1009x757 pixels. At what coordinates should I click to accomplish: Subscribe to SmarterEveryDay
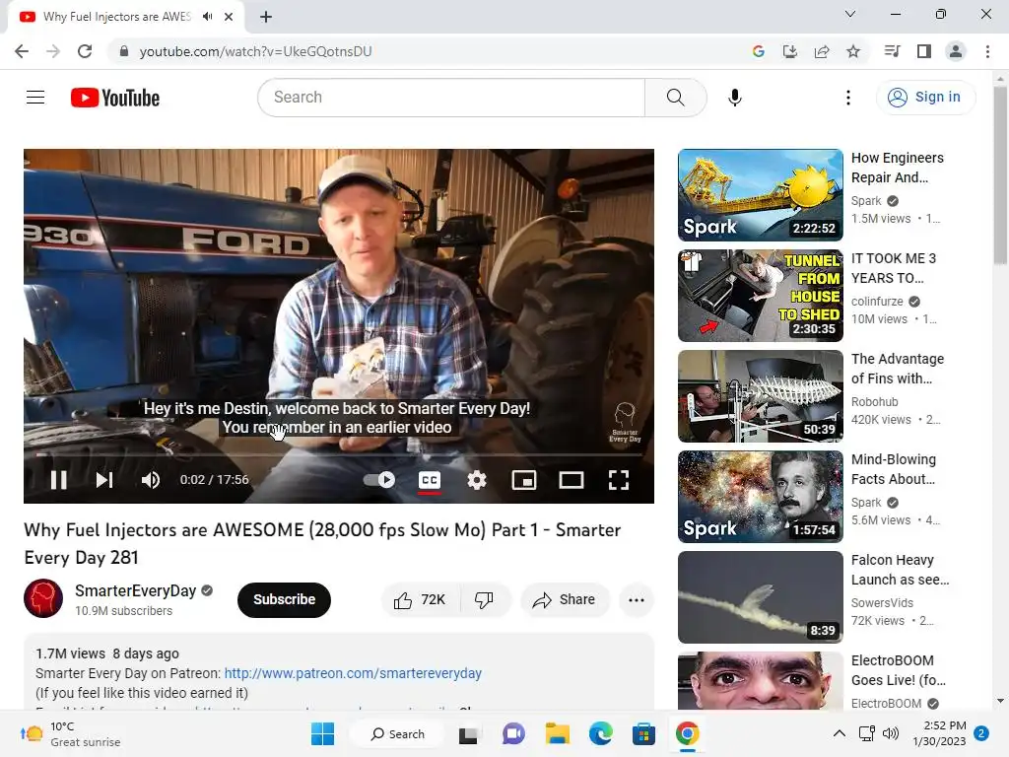[284, 599]
